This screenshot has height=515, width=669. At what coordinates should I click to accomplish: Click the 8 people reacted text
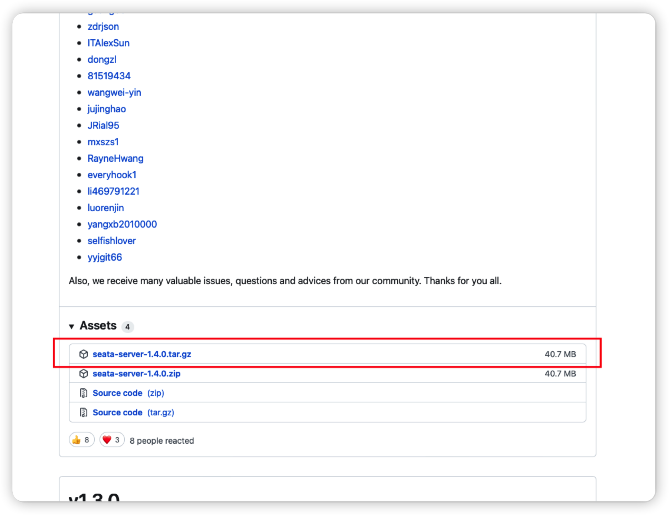point(162,441)
